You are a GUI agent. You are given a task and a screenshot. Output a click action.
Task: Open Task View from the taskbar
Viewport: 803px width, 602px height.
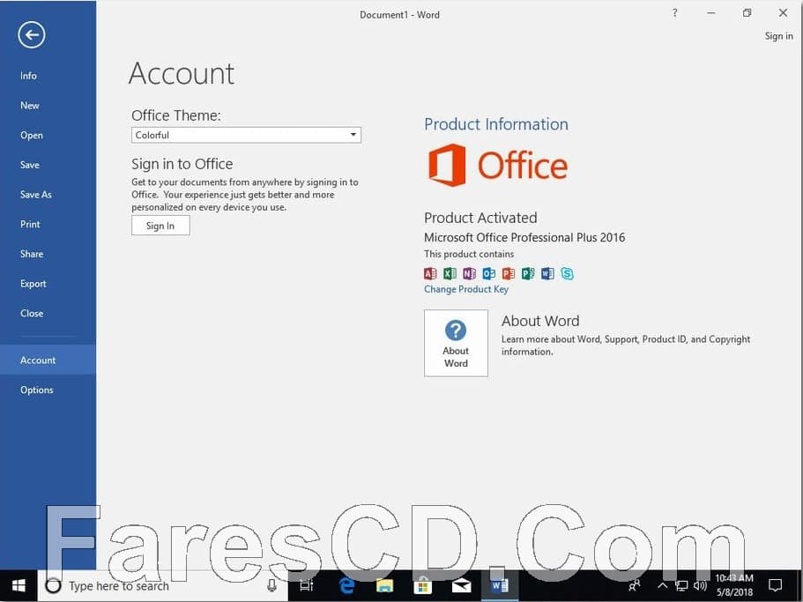pyautogui.click(x=306, y=585)
